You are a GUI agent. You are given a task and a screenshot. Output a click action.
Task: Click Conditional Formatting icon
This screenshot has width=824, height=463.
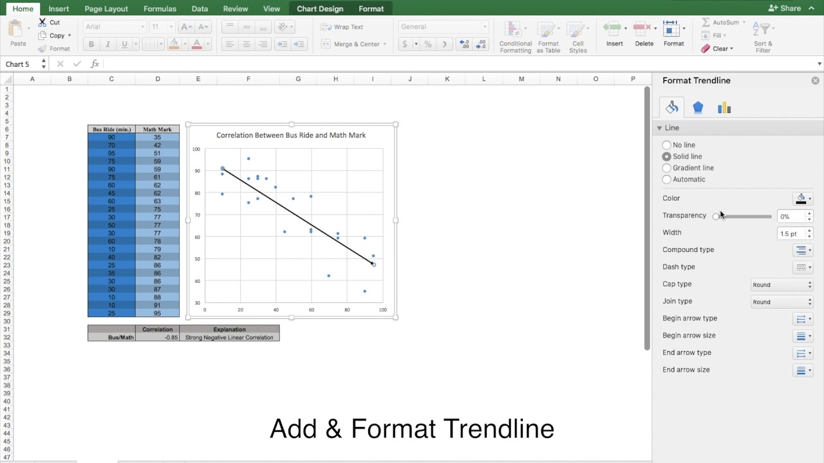(515, 30)
